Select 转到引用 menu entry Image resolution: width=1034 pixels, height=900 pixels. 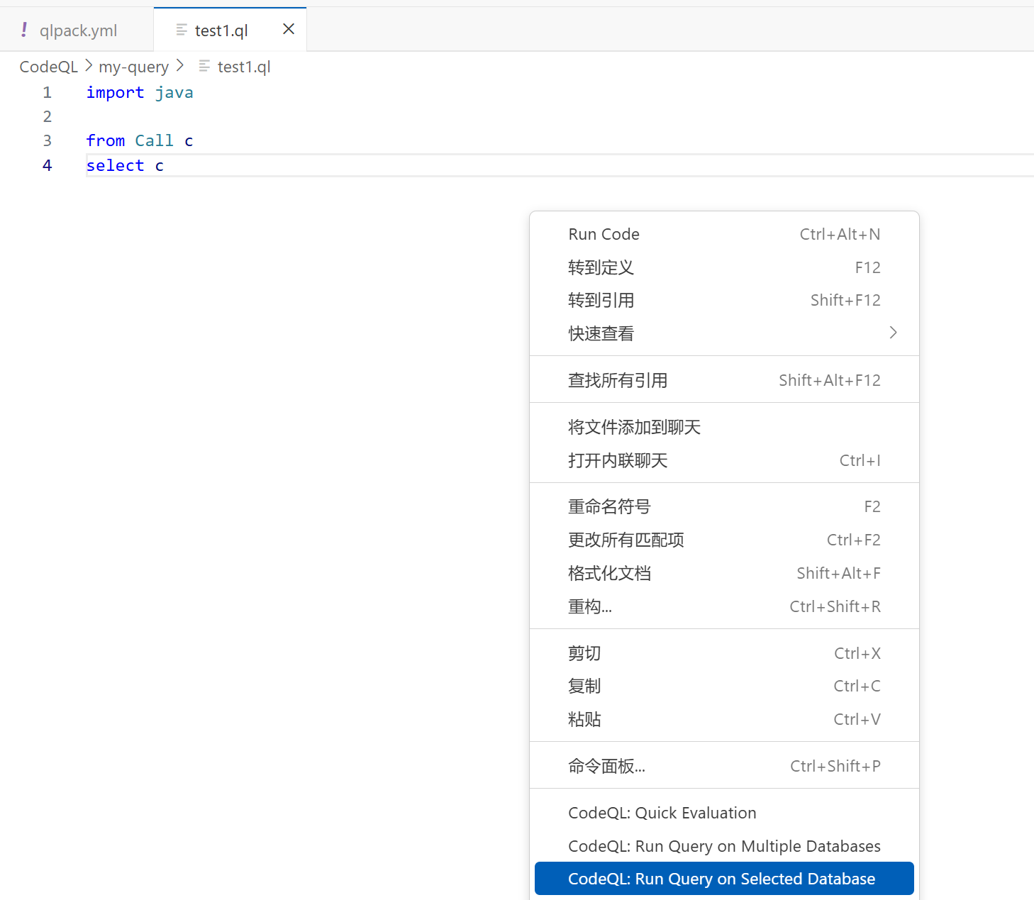(601, 300)
